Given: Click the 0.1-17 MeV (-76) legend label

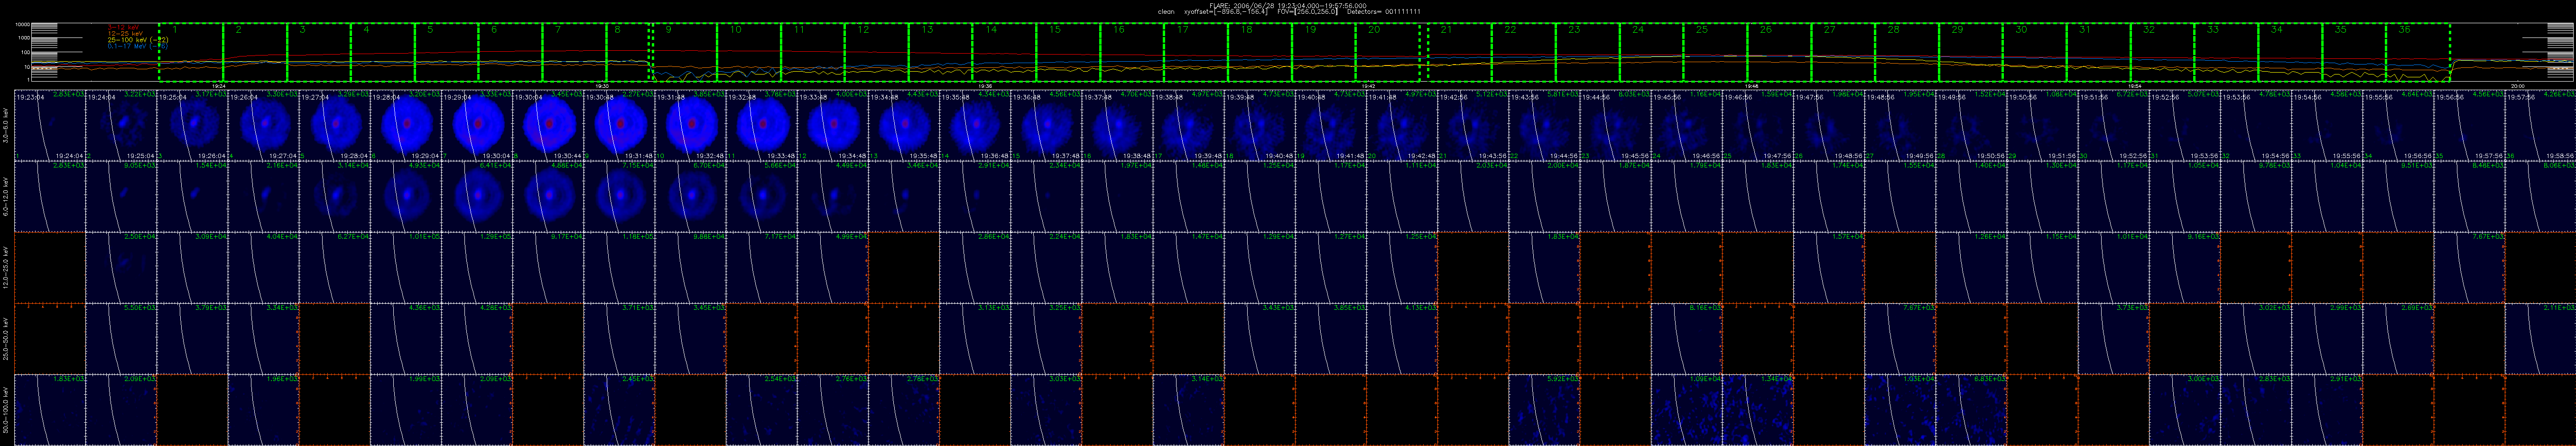Looking at the screenshot, I should click(x=137, y=45).
